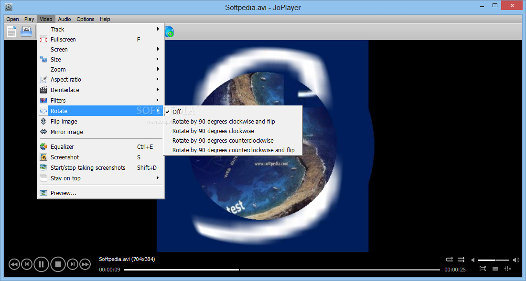This screenshot has height=281, width=526.
Task: Toggle fullscreen with the bottom frame icon
Action: point(483,269)
